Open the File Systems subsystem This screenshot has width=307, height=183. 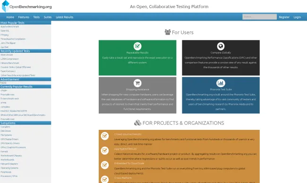[6, 135]
